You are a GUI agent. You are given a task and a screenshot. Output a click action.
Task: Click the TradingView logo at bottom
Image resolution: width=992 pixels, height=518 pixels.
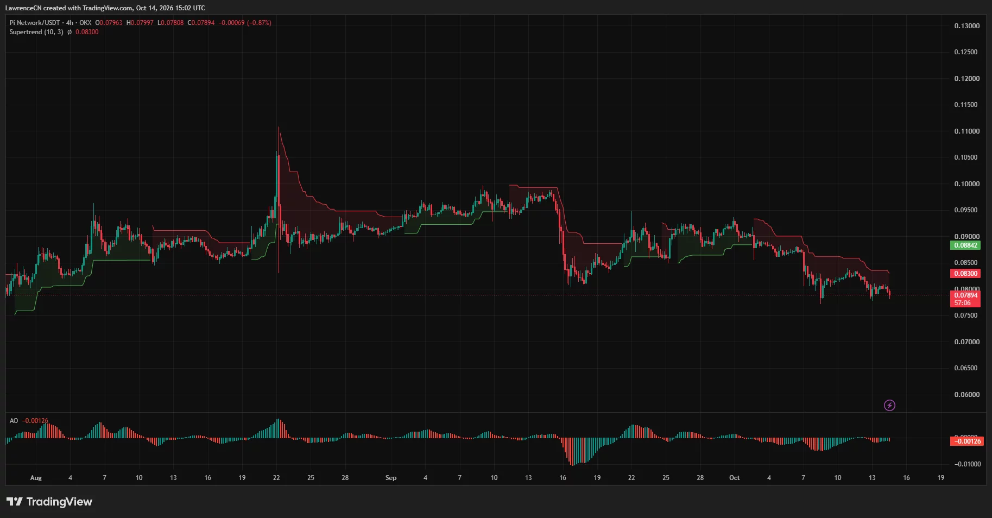(49, 502)
